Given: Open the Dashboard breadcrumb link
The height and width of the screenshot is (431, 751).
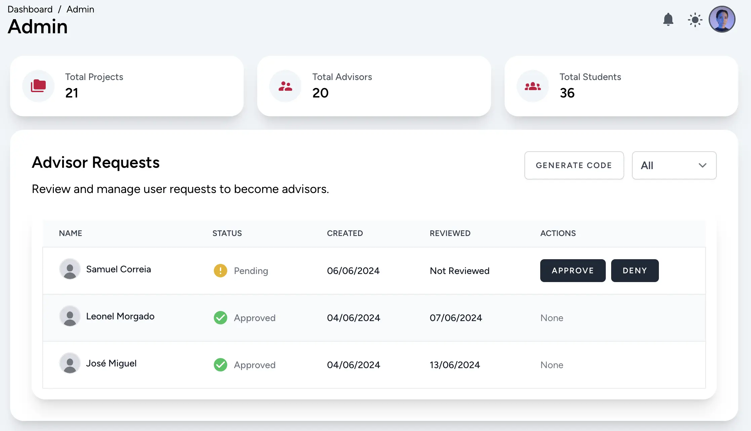Looking at the screenshot, I should coord(30,9).
